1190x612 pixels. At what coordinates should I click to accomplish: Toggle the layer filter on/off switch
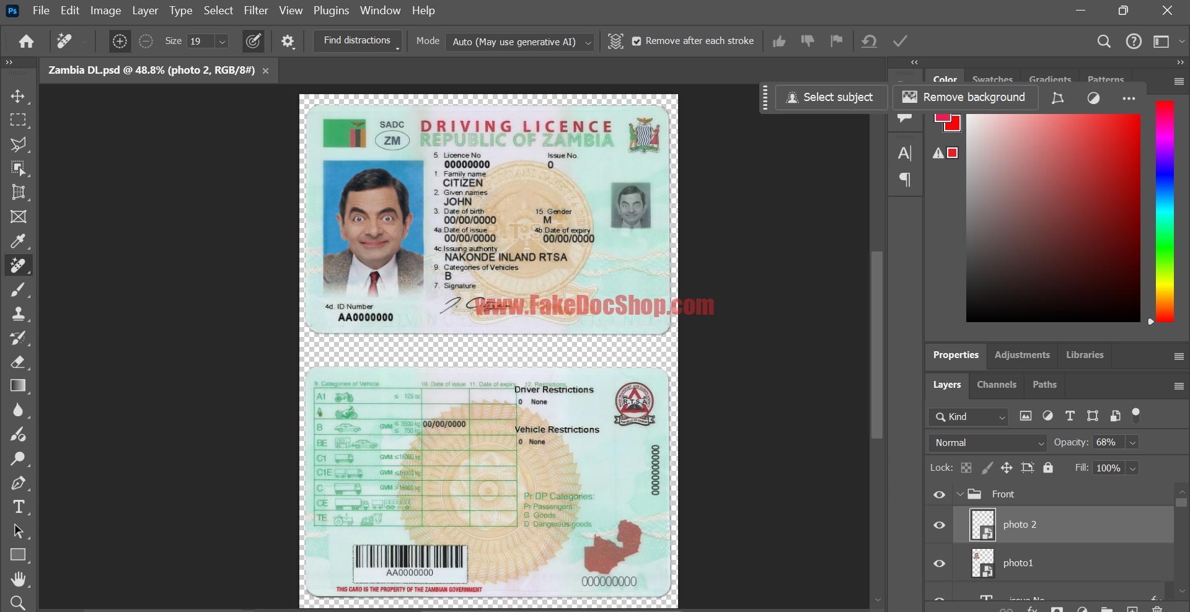1136,416
